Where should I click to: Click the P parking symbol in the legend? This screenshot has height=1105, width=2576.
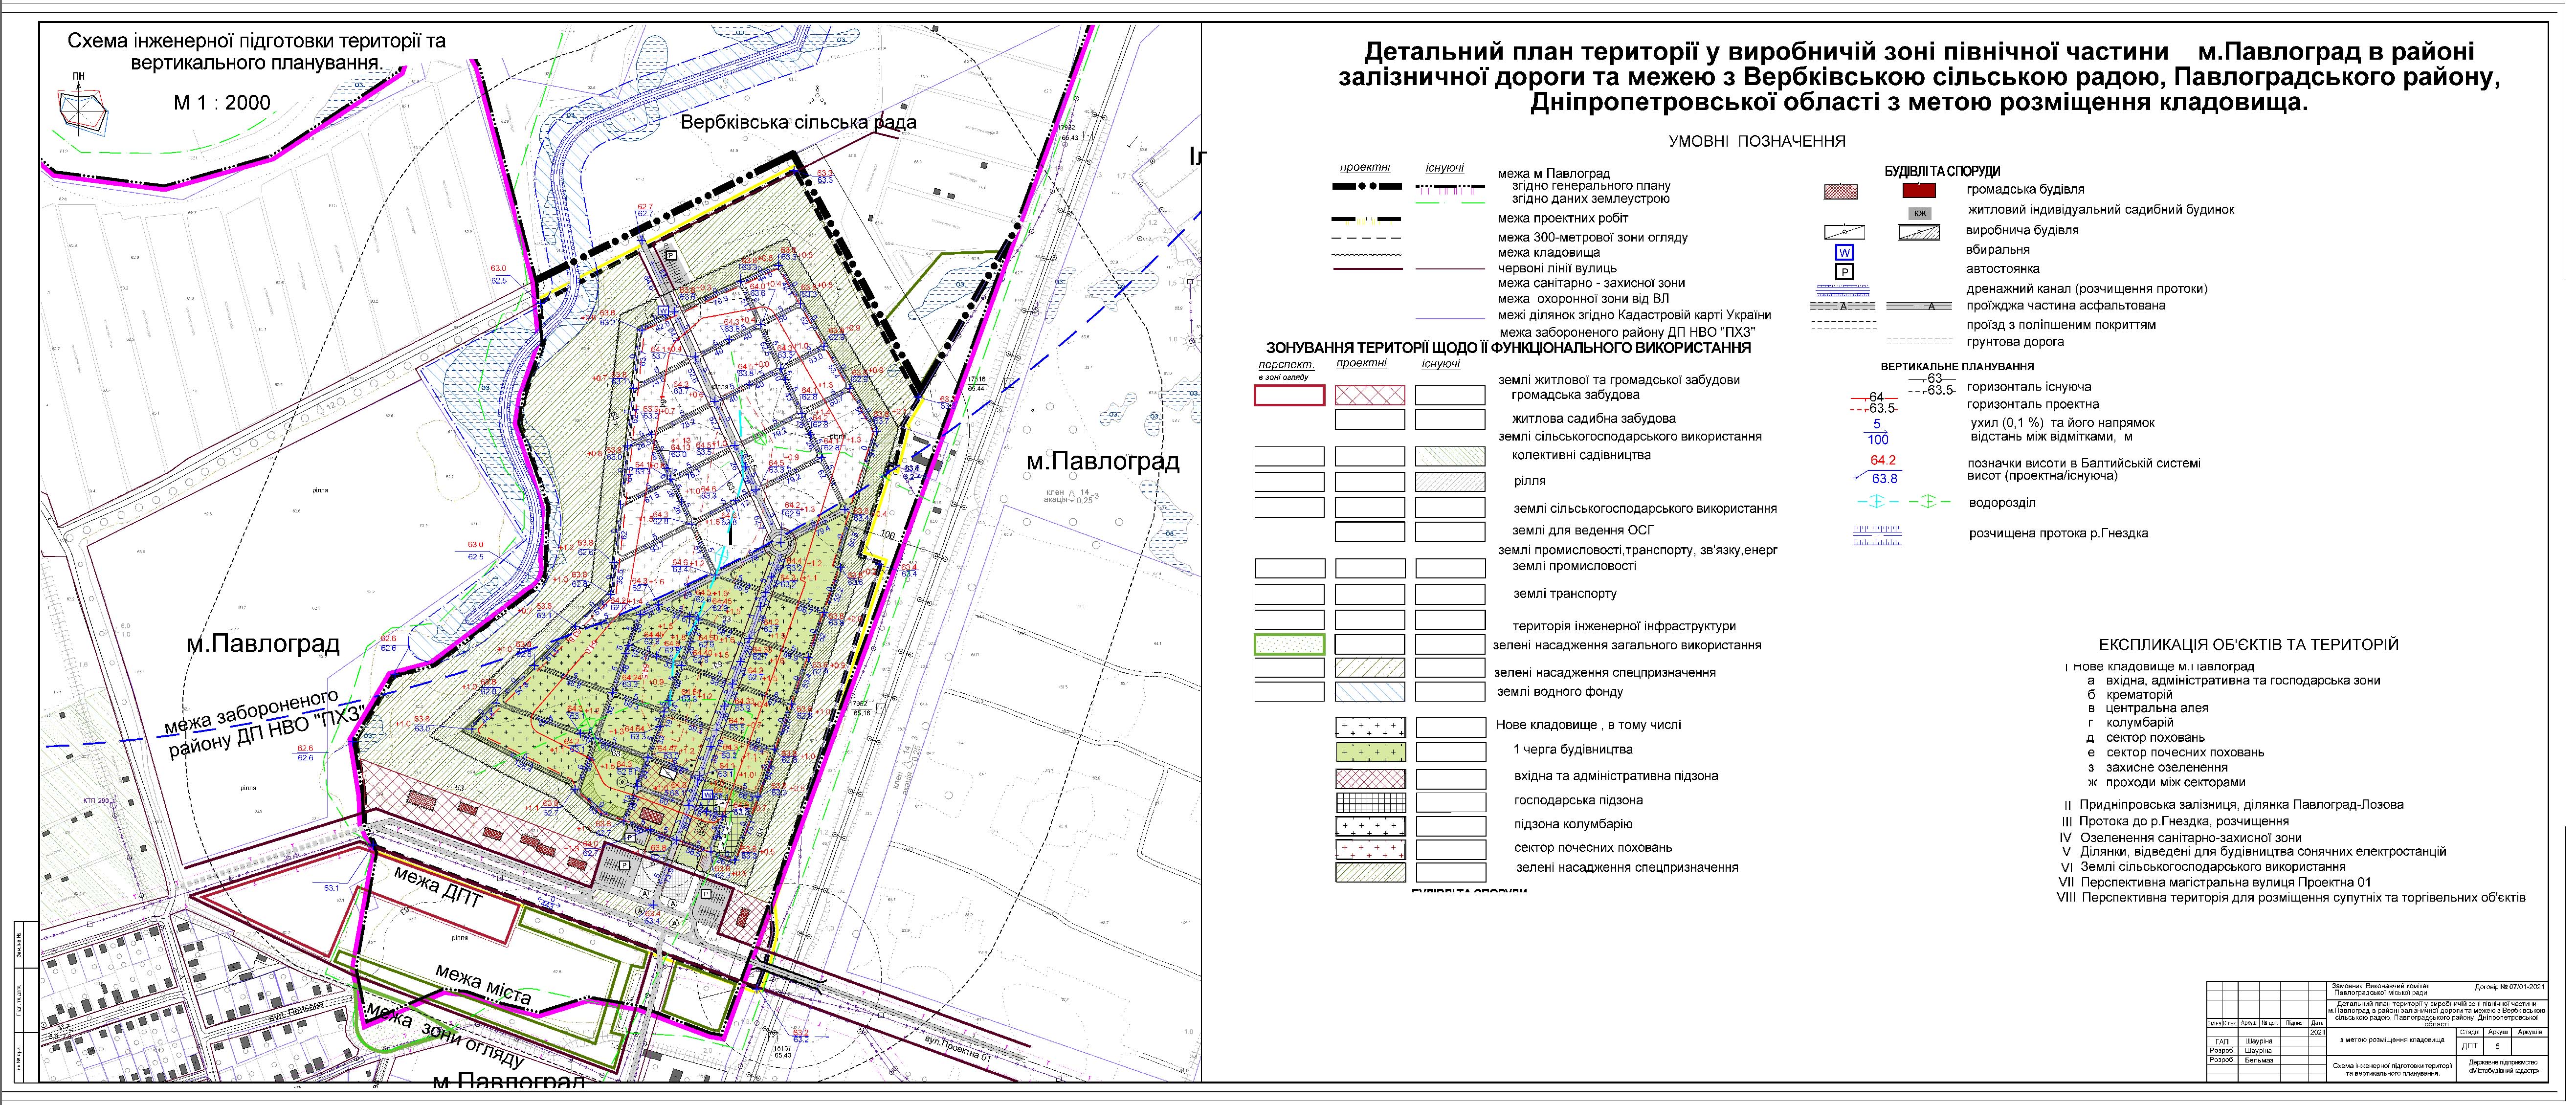click(1844, 271)
